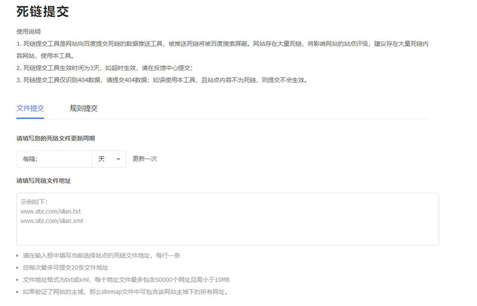Click the hint about 每行一条
This screenshot has width=477, height=306.
[x=101, y=255]
